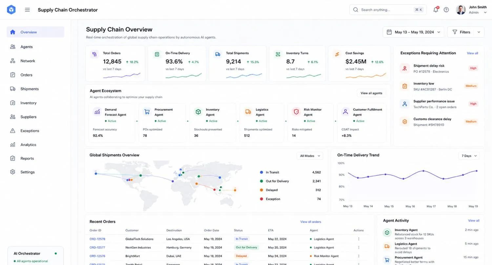This screenshot has height=265, width=492.
Task: Select the Risk Monitor Agent shield icon
Action: coord(296,112)
